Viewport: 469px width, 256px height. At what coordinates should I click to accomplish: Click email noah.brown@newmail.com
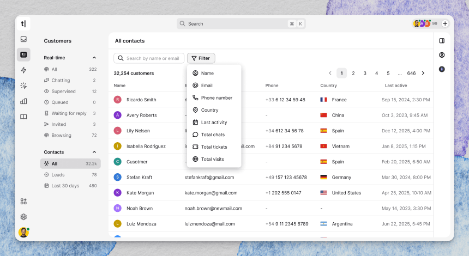click(x=213, y=208)
